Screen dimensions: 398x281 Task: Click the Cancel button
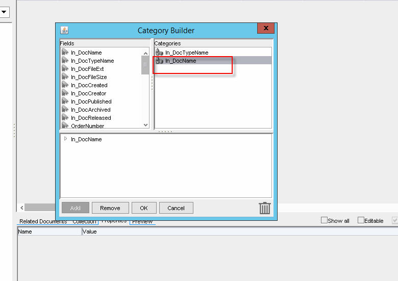tap(176, 208)
